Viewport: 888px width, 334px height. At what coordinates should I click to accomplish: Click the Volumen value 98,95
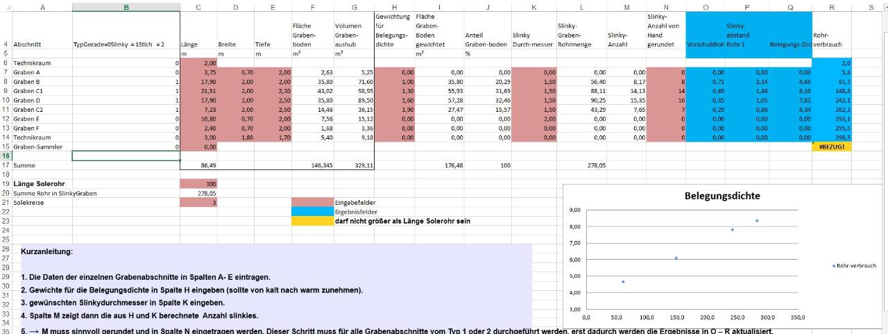pyautogui.click(x=354, y=91)
